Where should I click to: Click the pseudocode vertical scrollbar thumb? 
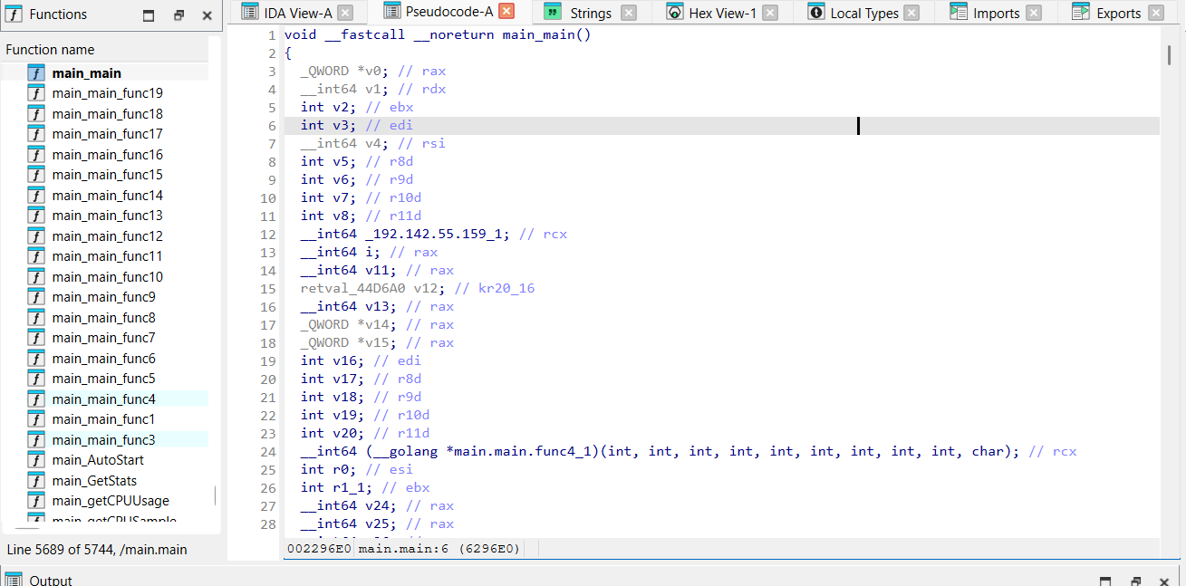point(1169,55)
